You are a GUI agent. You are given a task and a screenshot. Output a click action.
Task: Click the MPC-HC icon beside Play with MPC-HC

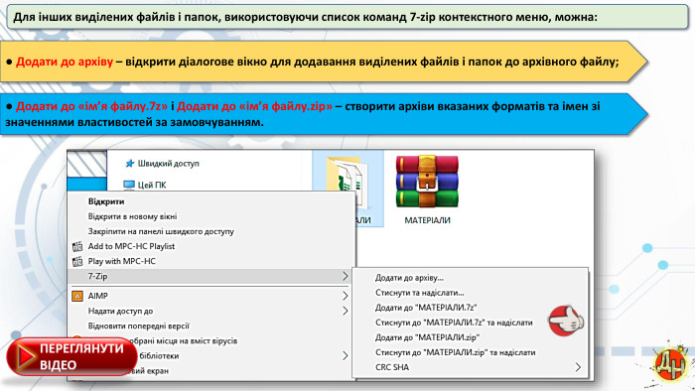(77, 261)
